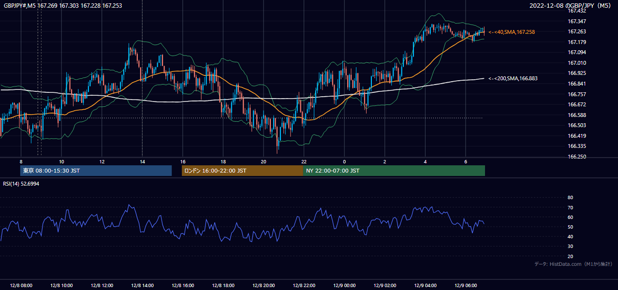Click hour tick 16 under the price chart
The height and width of the screenshot is (290, 618).
183,161
